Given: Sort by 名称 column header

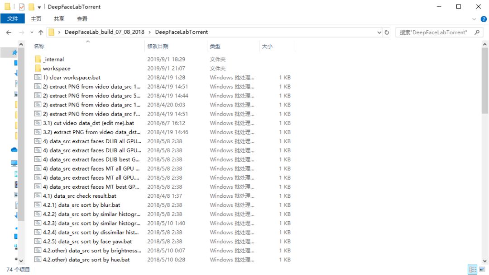Looking at the screenshot, I should [39, 47].
